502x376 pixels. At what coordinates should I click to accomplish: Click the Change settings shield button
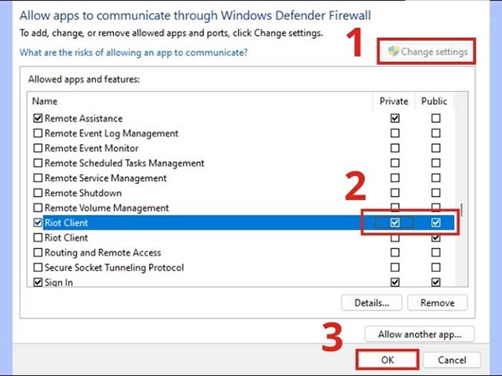[427, 52]
